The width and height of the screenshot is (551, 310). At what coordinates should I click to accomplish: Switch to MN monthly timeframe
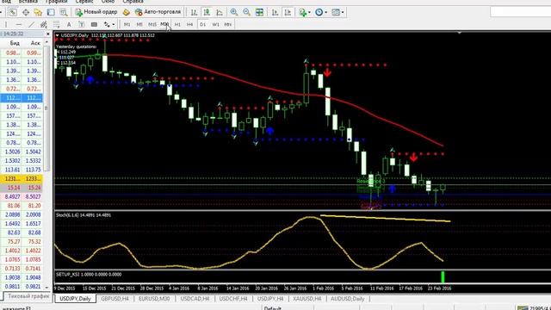227,24
